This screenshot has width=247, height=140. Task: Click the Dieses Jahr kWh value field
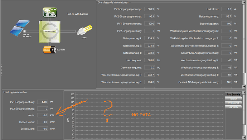click(x=43, y=129)
